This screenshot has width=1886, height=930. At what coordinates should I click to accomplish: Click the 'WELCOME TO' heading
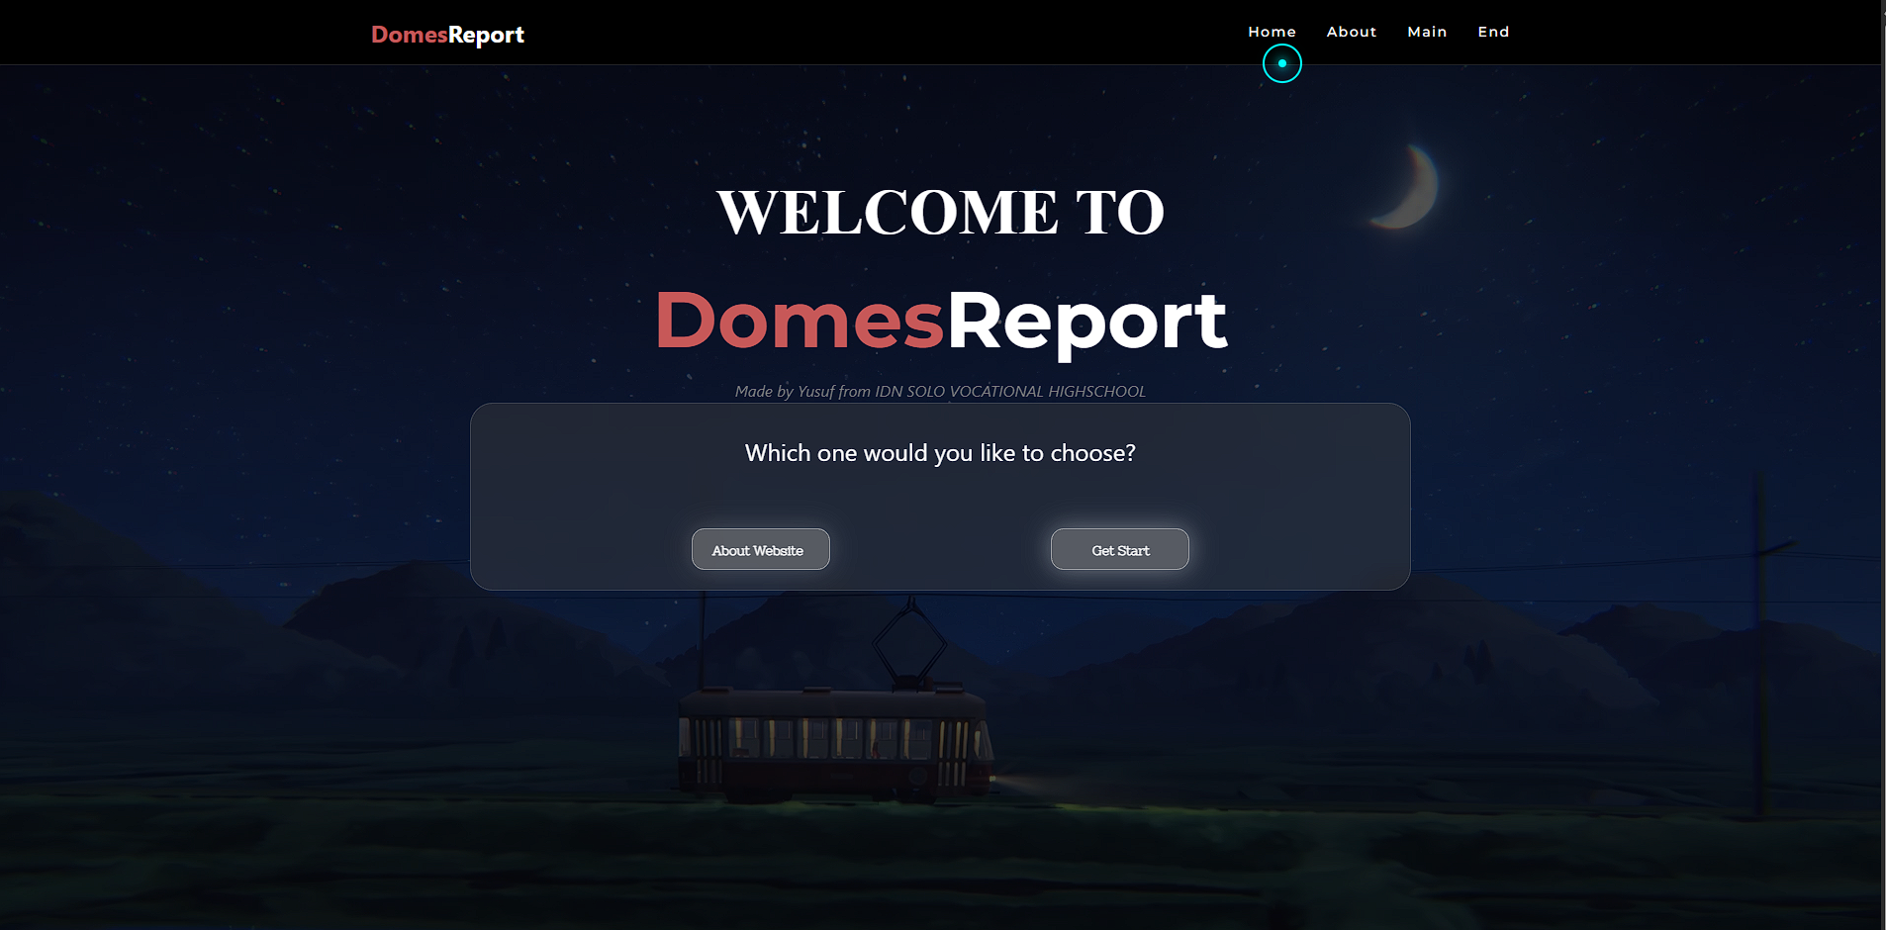[941, 213]
